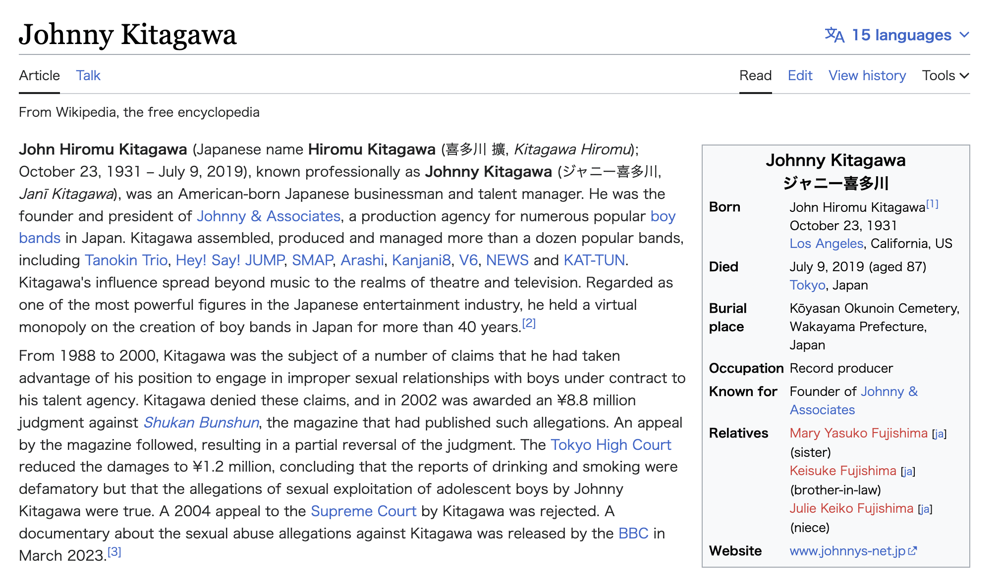
Task: Click the infobox title 'Johnny Kitagawa'
Action: [x=835, y=160]
